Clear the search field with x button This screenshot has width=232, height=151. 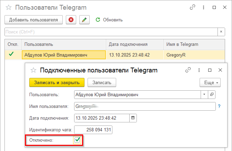[x=221, y=32]
